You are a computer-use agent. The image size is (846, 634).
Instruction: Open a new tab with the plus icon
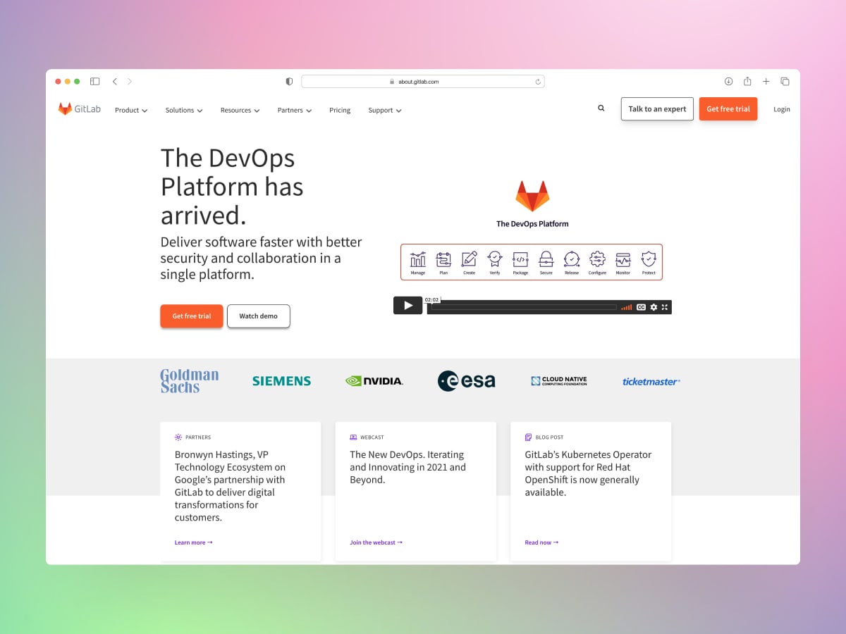click(x=766, y=82)
